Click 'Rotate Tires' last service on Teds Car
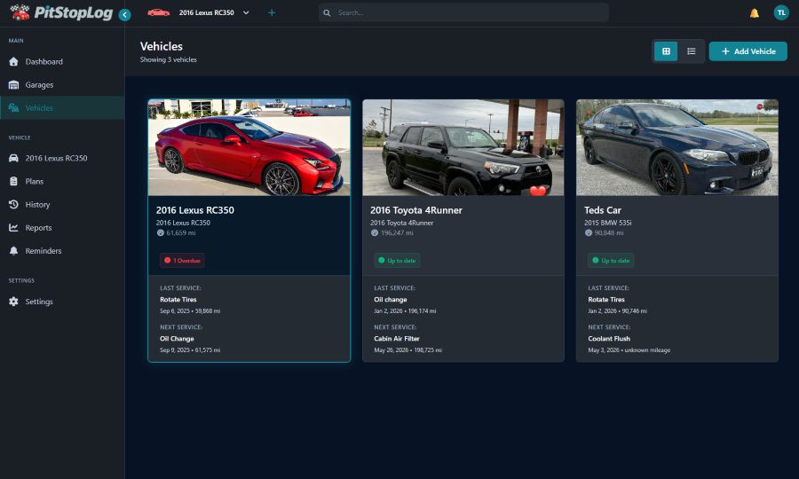The width and height of the screenshot is (799, 479). [605, 300]
